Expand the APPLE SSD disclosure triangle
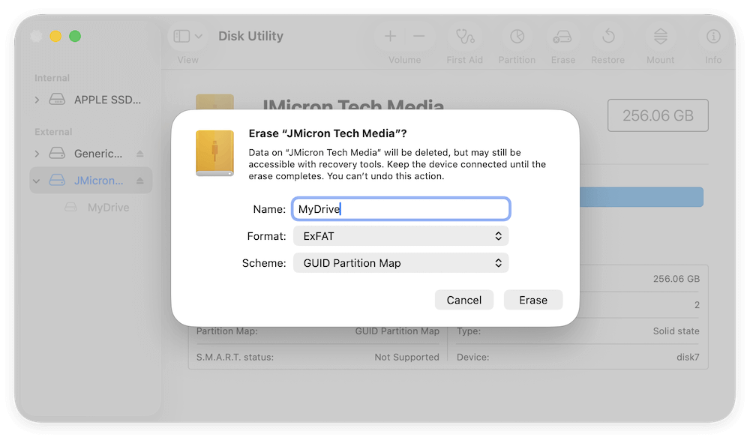 (36, 99)
